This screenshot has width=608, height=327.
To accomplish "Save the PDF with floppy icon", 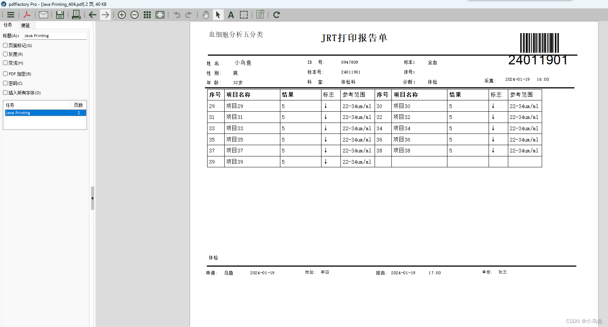I will [x=60, y=15].
